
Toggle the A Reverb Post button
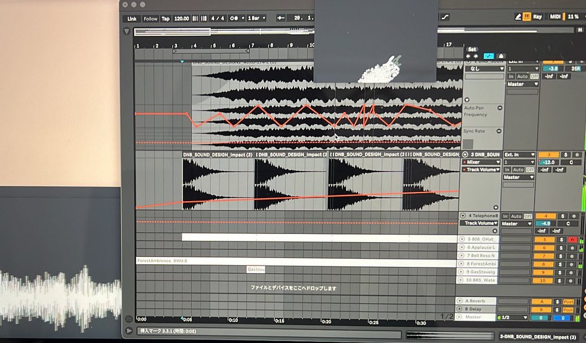(568, 302)
